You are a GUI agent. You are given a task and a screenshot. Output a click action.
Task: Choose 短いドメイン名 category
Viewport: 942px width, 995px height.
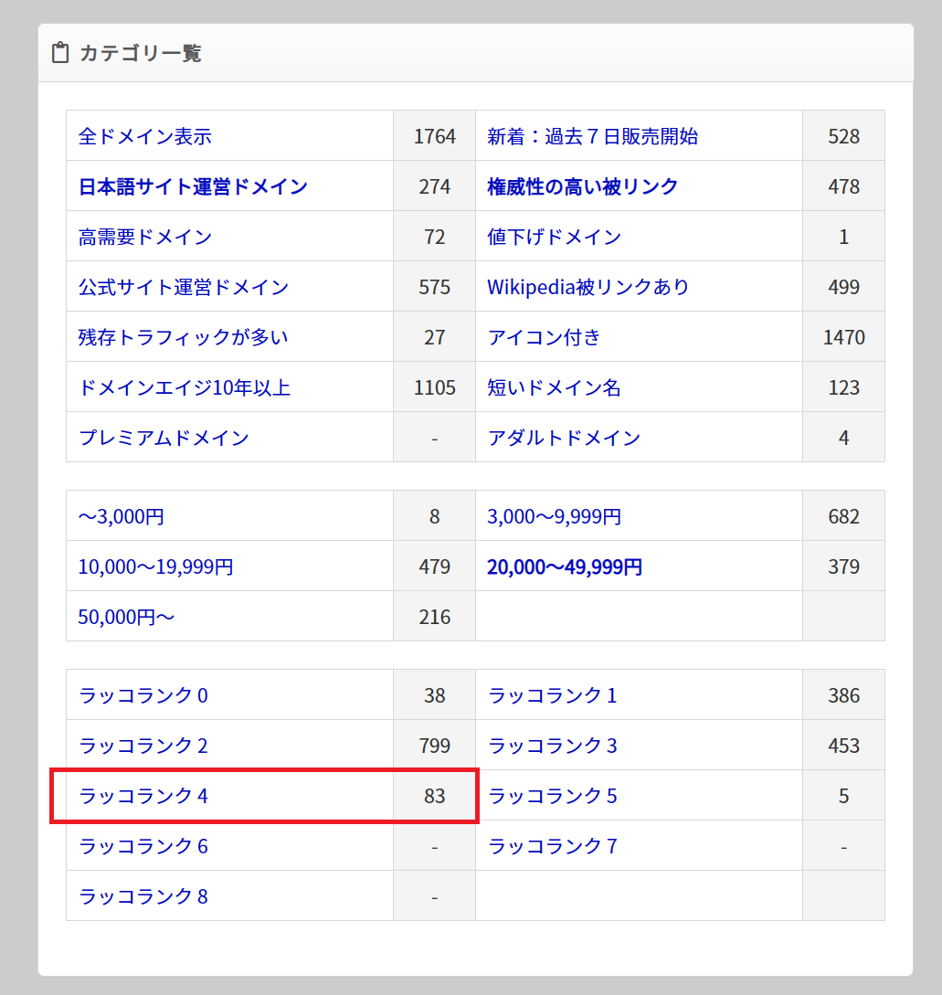(x=554, y=387)
